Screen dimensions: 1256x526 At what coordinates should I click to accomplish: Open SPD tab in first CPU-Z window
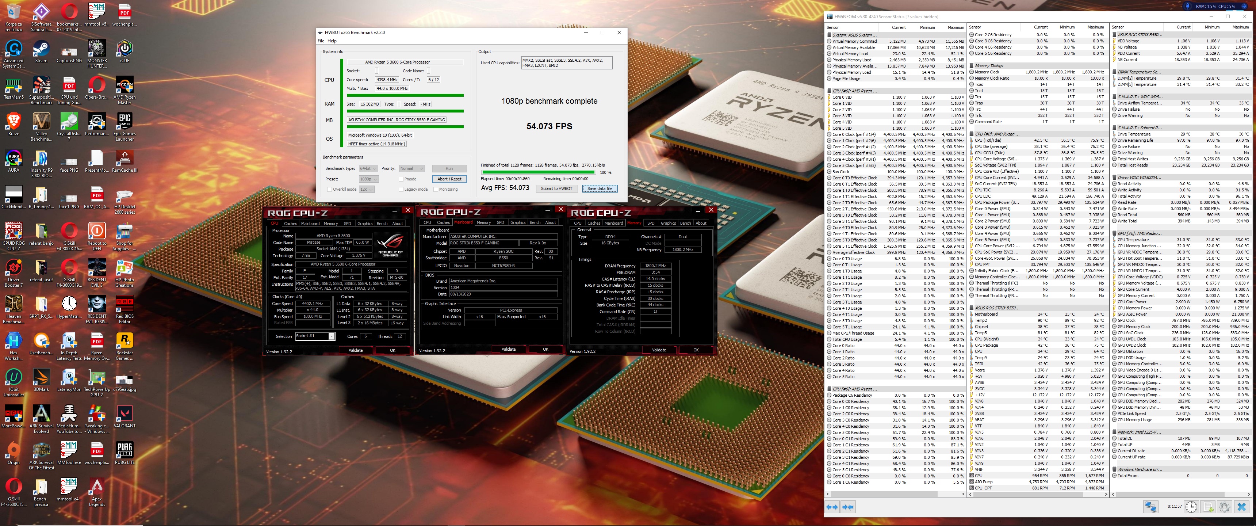coord(347,224)
